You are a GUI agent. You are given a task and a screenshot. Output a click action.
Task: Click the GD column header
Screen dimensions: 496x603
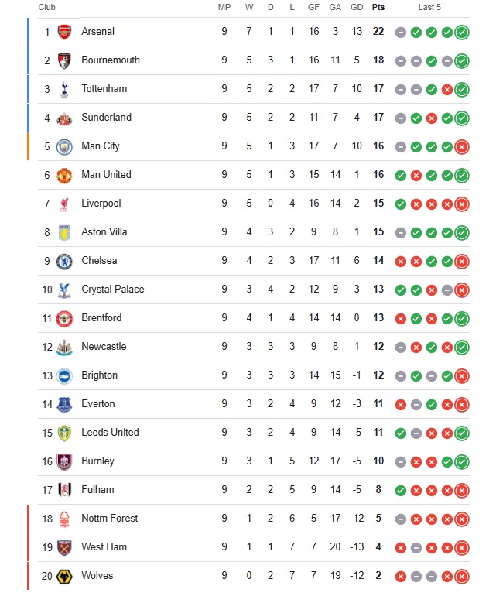point(357,7)
